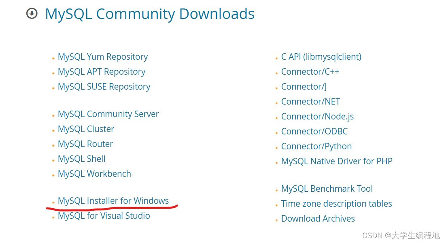Screen dimensions: 446x243
Task: Open Connector/NET download page
Action: tap(310, 101)
